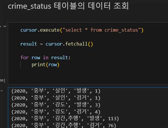Select output row '강도', '발생', 3
This screenshot has width=168, height=128.
pyautogui.click(x=56, y=105)
